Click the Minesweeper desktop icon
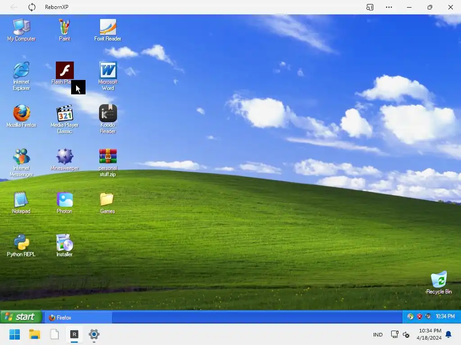The height and width of the screenshot is (345, 461). (64, 159)
